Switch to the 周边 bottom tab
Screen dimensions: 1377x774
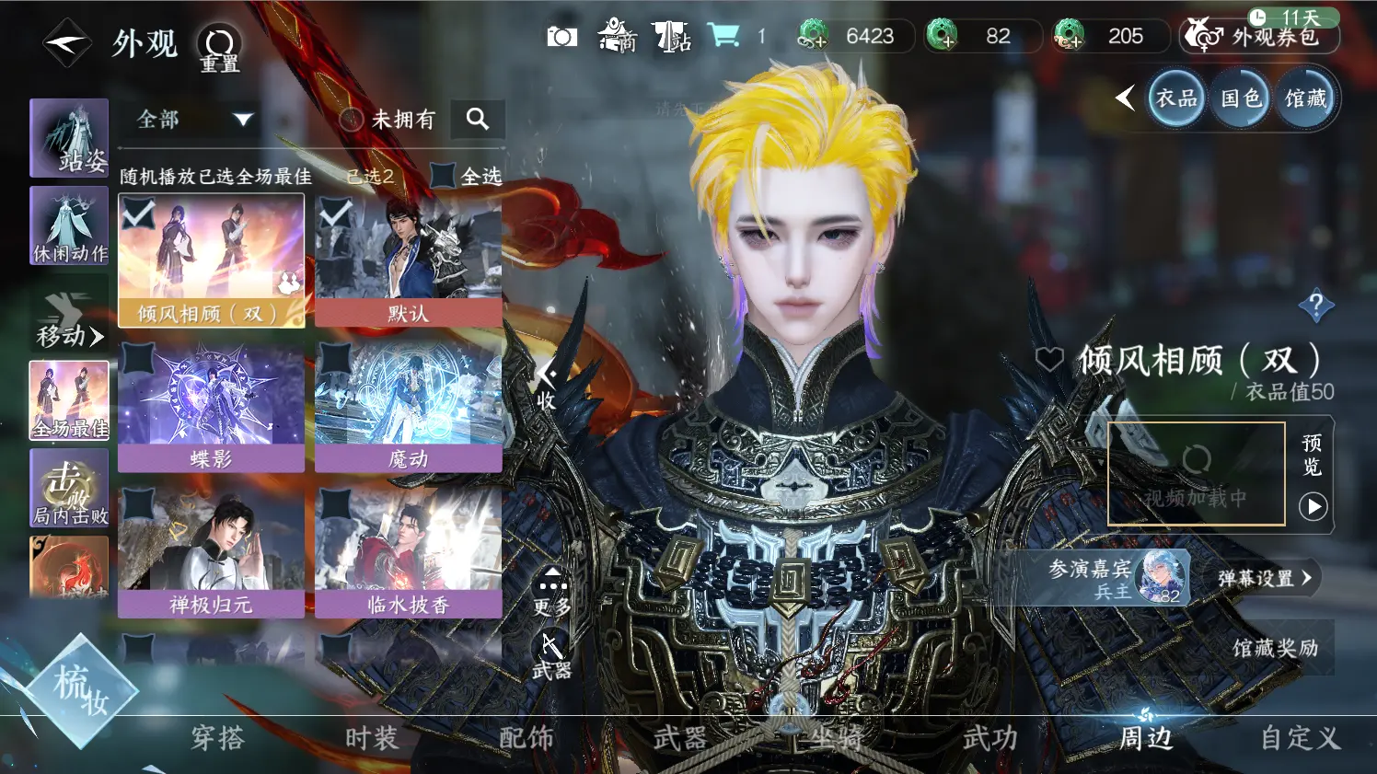[x=1146, y=738]
